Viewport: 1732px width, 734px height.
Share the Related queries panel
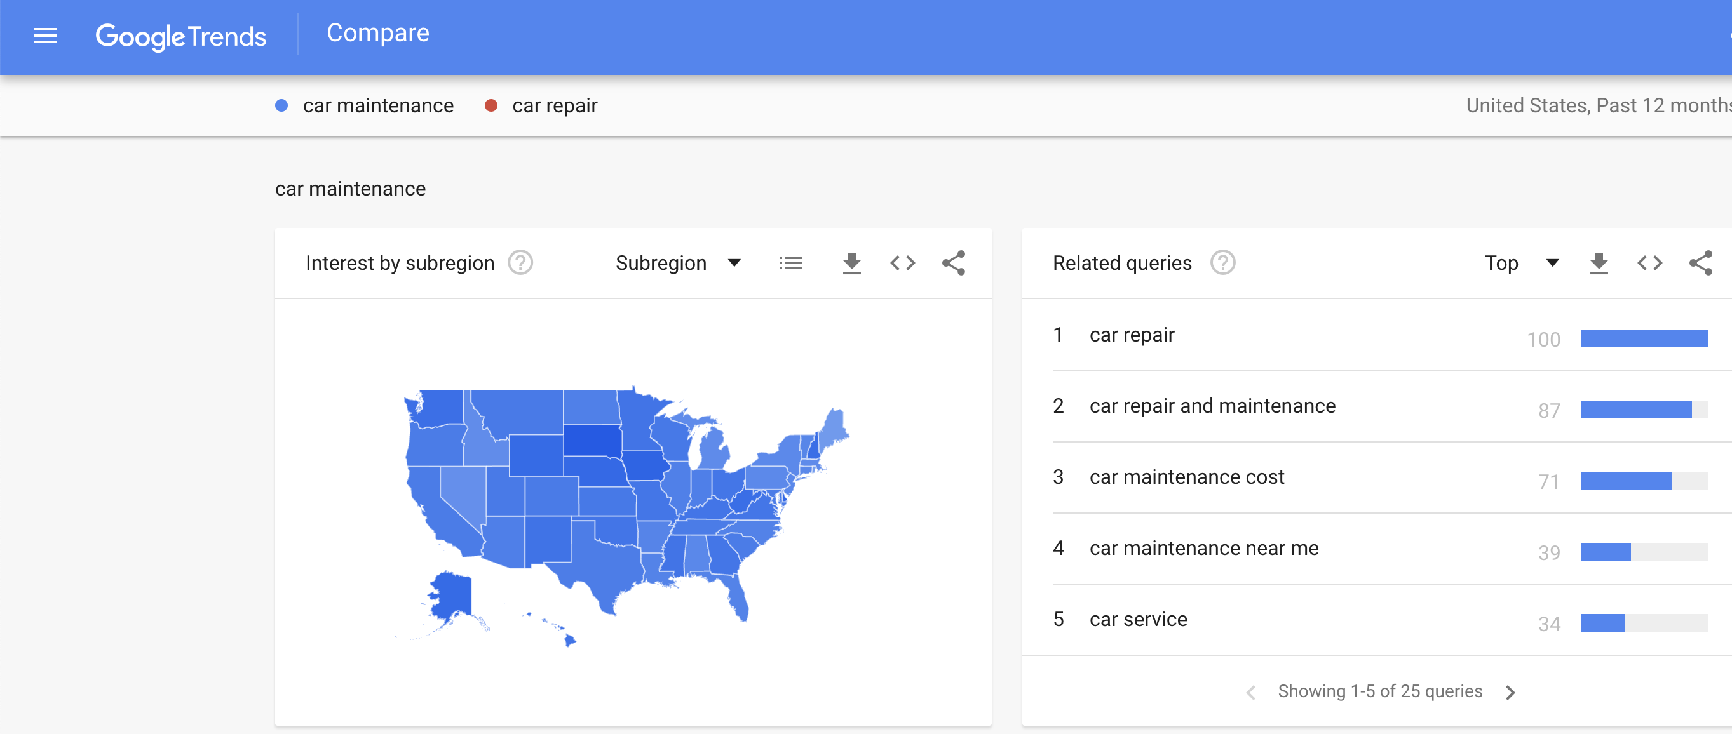(1702, 263)
